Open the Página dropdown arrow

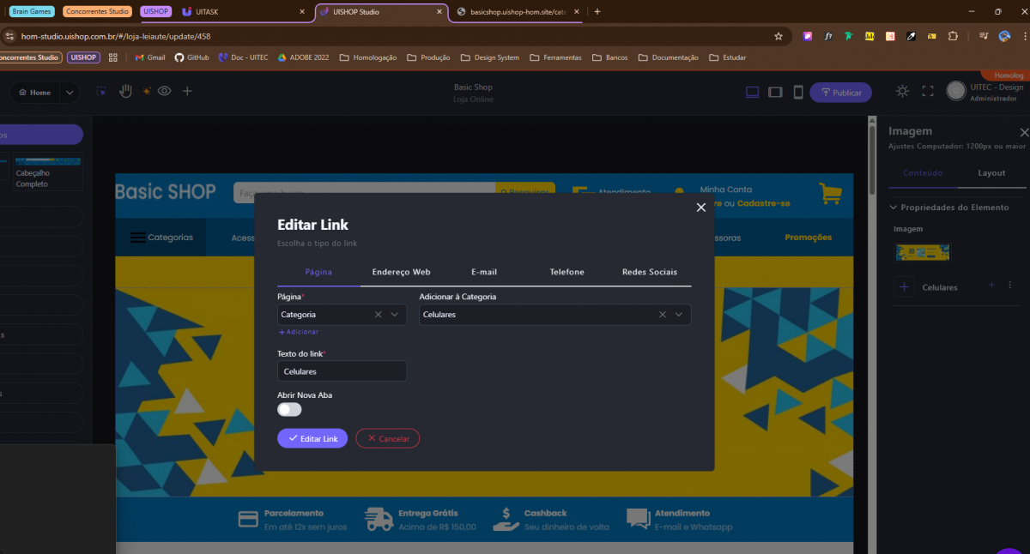tap(395, 315)
